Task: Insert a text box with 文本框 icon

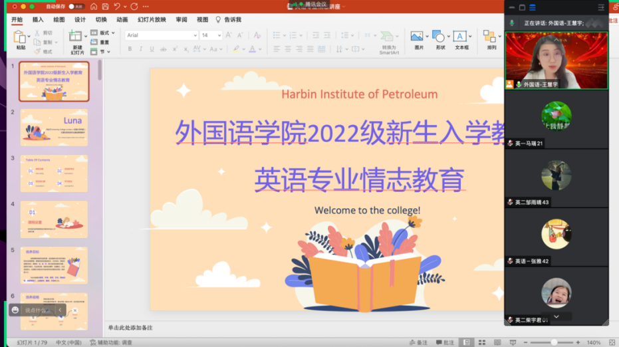Action: point(460,37)
